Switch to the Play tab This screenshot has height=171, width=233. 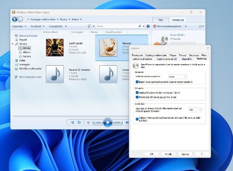pos(160,20)
